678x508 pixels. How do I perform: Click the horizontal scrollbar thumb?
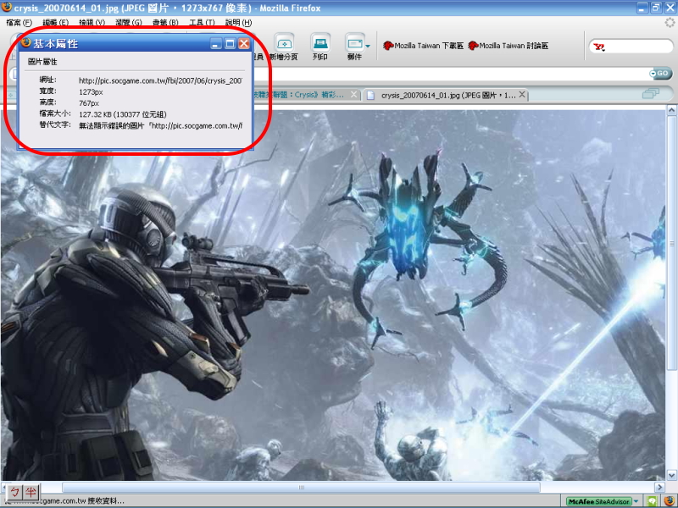point(301,488)
